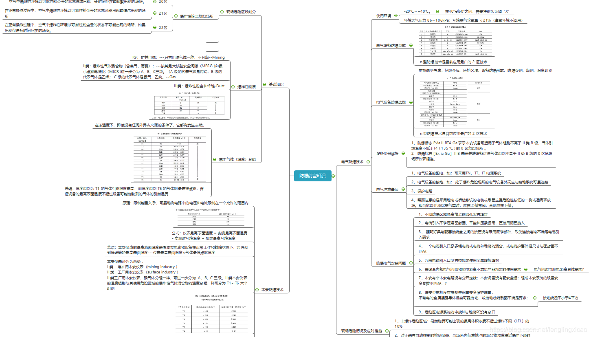Select the node 1、非爆炸危险区域：易燃物质
This screenshot has width=591, height=337.
[x=462, y=324]
